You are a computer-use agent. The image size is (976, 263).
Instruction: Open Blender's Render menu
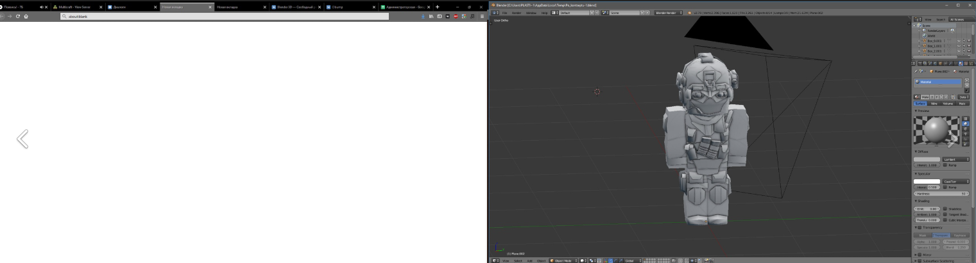(517, 13)
